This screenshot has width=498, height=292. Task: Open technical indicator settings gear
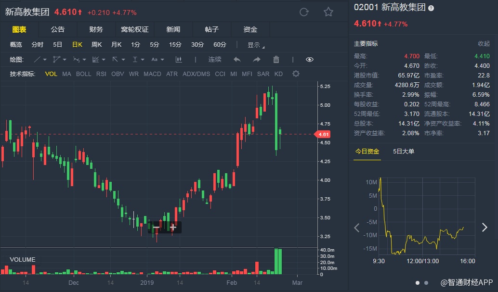point(296,74)
